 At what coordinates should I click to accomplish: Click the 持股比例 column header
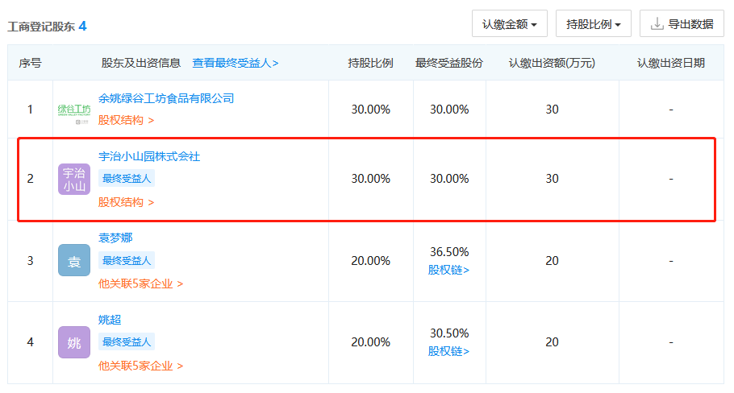tap(370, 63)
